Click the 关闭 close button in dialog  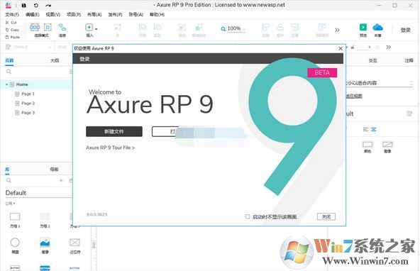click(326, 216)
